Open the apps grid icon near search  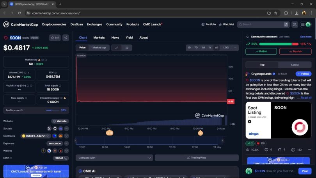tap(295, 24)
